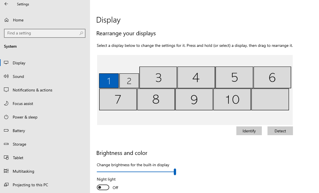Select display 5 in the arrangement

[x=234, y=77]
